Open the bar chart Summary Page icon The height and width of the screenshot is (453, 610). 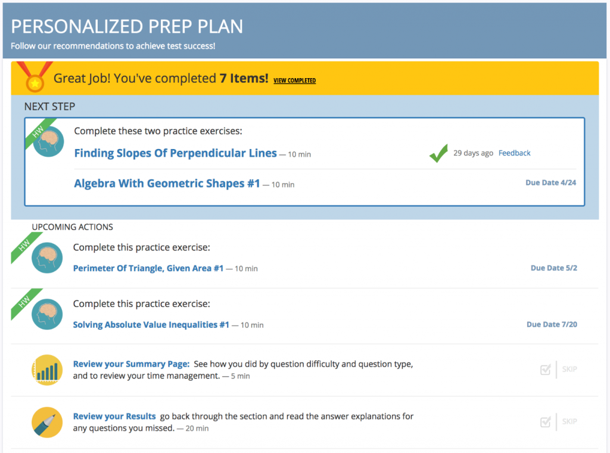pos(47,370)
